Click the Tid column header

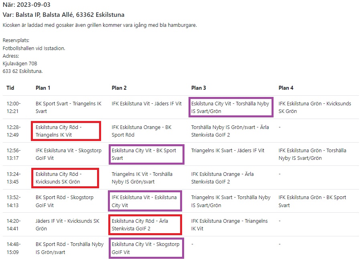point(10,88)
